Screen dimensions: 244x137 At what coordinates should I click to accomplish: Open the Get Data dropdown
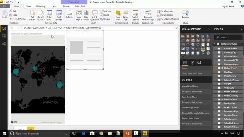point(32,15)
